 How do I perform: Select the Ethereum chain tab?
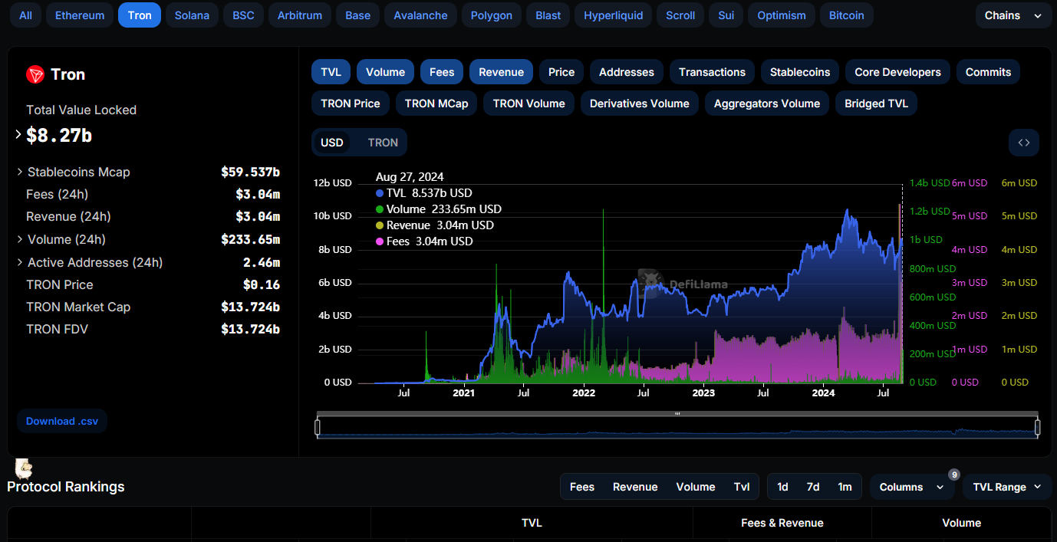(x=81, y=15)
